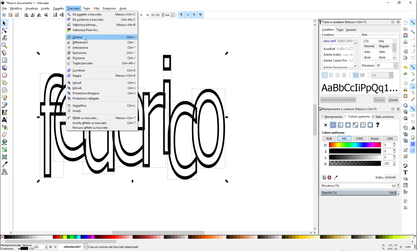Viewport: 417px width, 251px height.
Task: Toggle horizontal text orientation
Action: [x=356, y=75]
